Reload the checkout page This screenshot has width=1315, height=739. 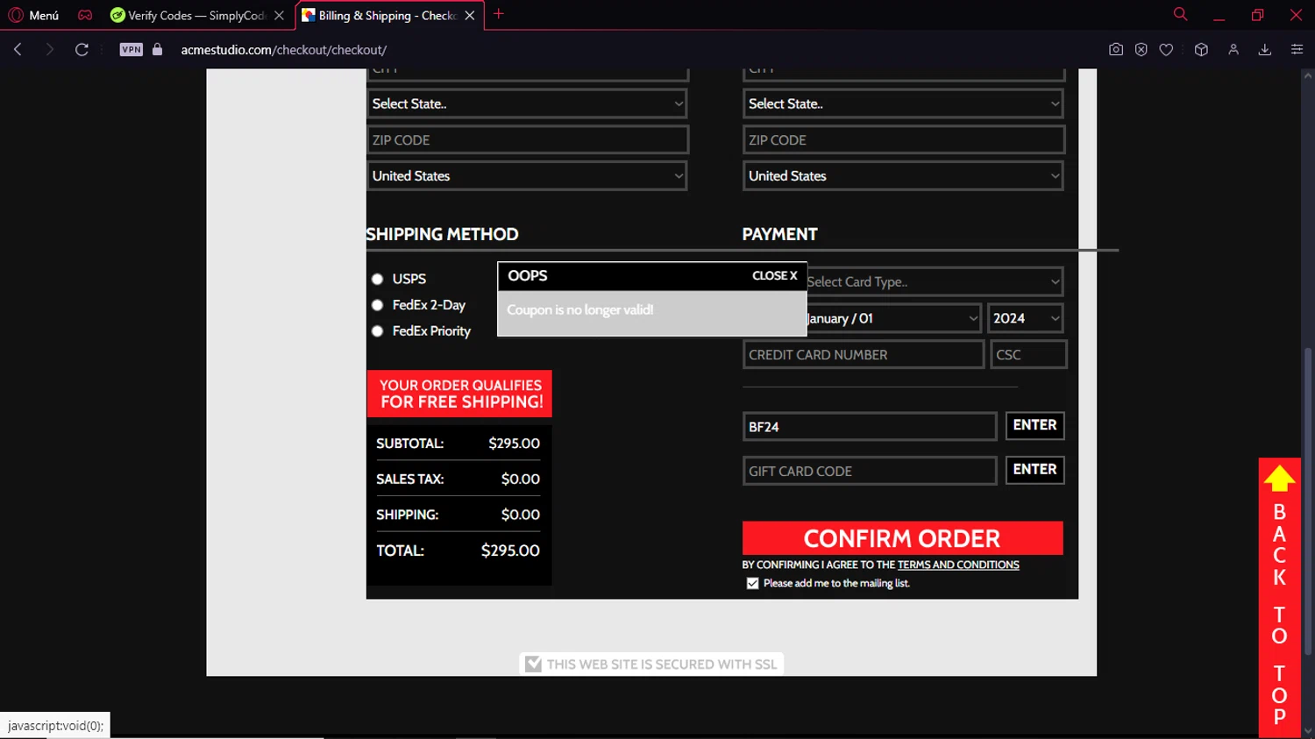pyautogui.click(x=82, y=49)
